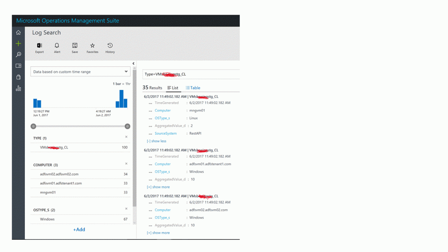The image size is (448, 252).
Task: Collapse the left filter pane arrow
Action: tap(134, 64)
